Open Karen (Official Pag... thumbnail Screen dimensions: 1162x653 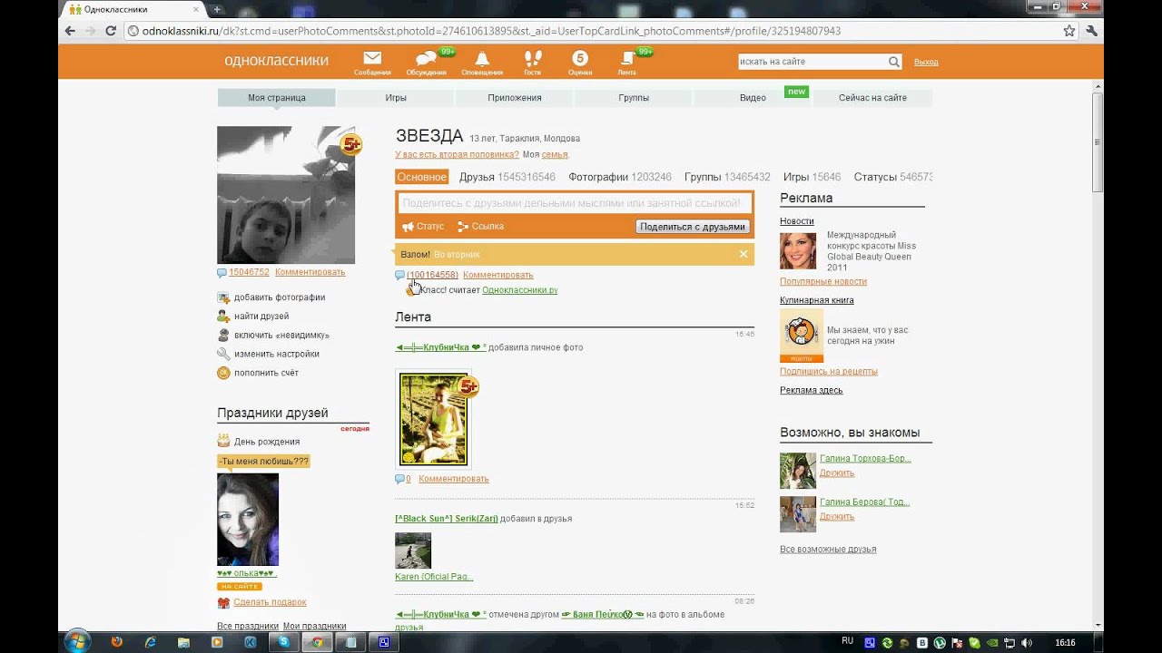pyautogui.click(x=413, y=551)
